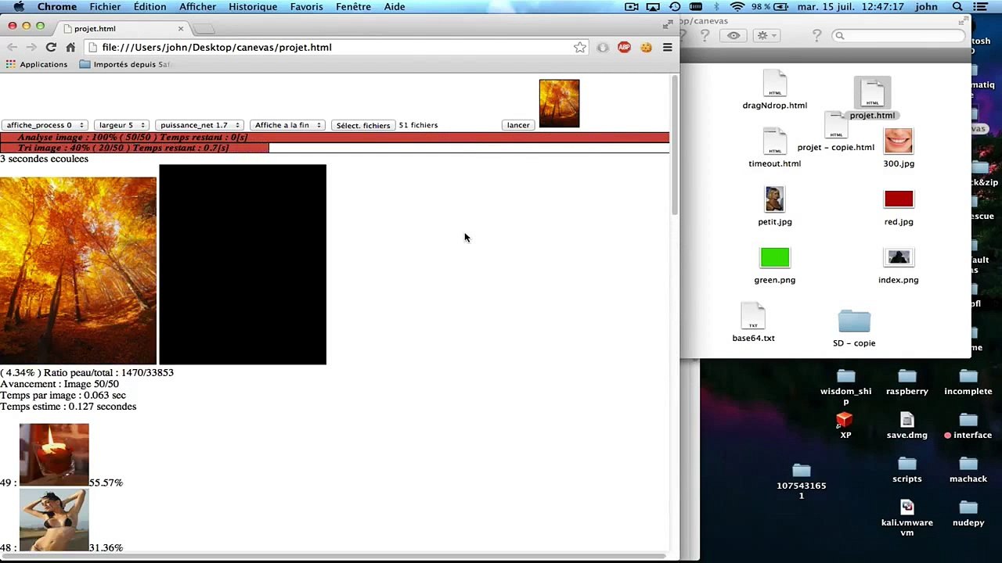Open the Afficher menu
This screenshot has width=1002, height=563.
[197, 7]
